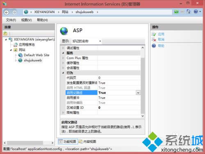Open the 启用父路径 True value dropdown
The height and width of the screenshot is (154, 205).
point(138,93)
